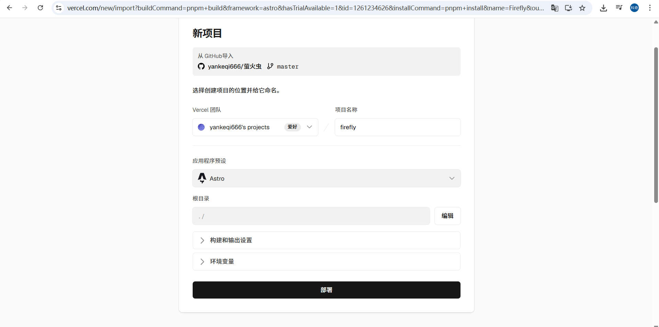
Task: Open the browser downloads icon
Action: pos(603,8)
